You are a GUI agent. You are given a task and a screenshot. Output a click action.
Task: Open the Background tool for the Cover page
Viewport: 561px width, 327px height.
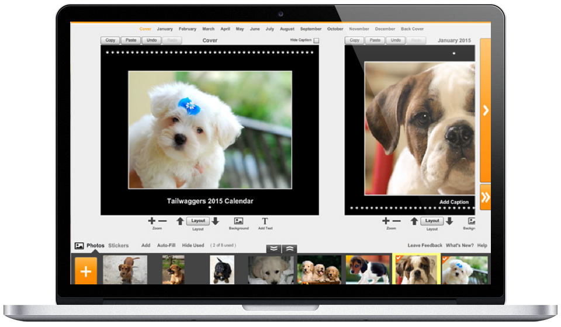point(238,221)
